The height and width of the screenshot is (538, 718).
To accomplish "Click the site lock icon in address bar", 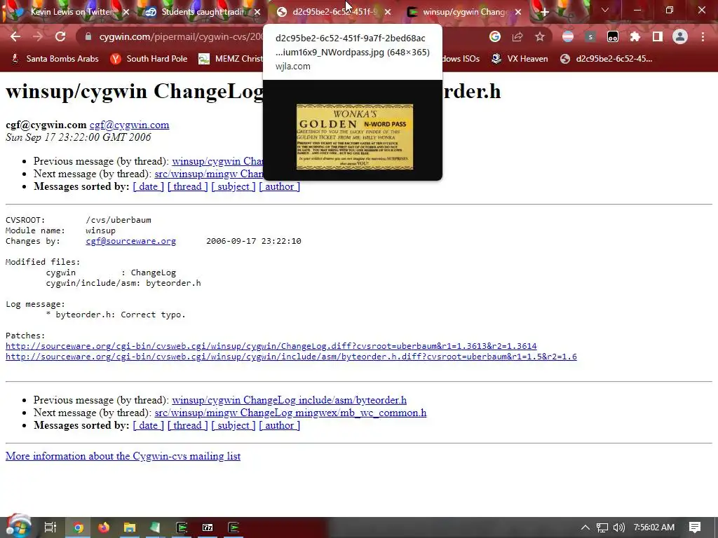I will click(88, 36).
